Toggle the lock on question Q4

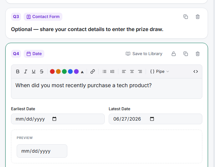174,54
